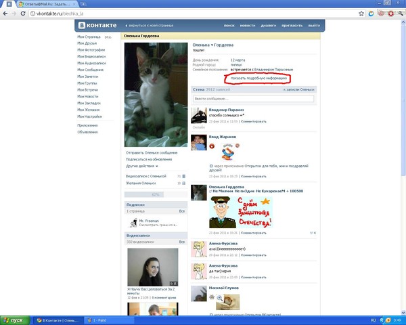The image size is (406, 325).
Task: Click Алена Фурсова's first comment avatar
Action: [x=198, y=248]
